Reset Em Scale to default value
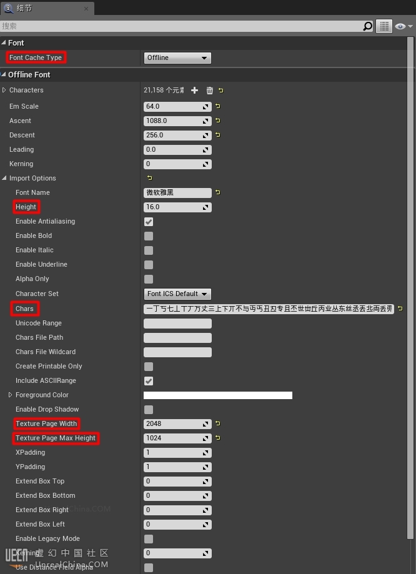The image size is (416, 574). click(x=218, y=106)
